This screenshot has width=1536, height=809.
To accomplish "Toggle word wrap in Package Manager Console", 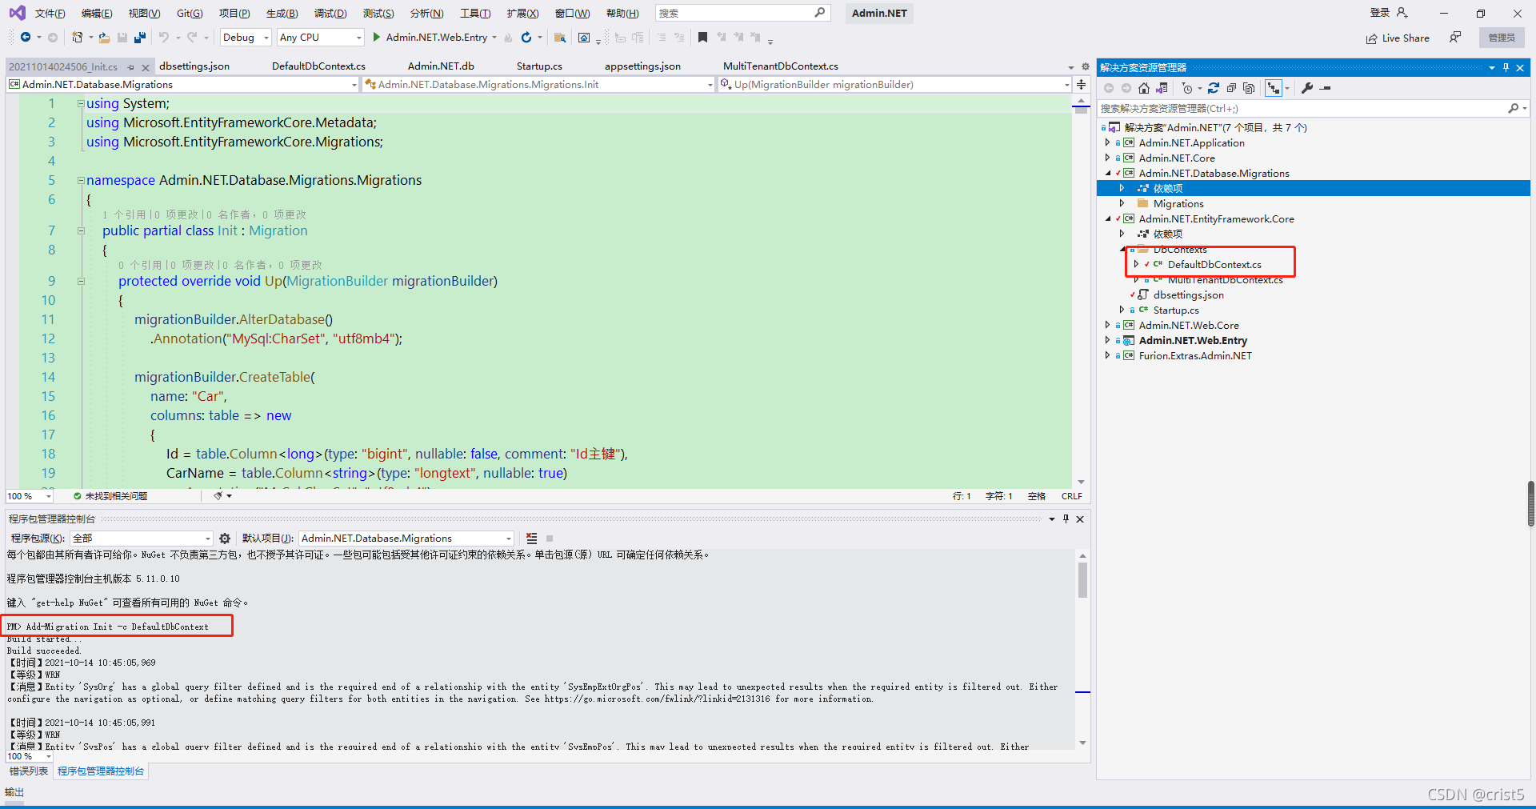I will 550,538.
